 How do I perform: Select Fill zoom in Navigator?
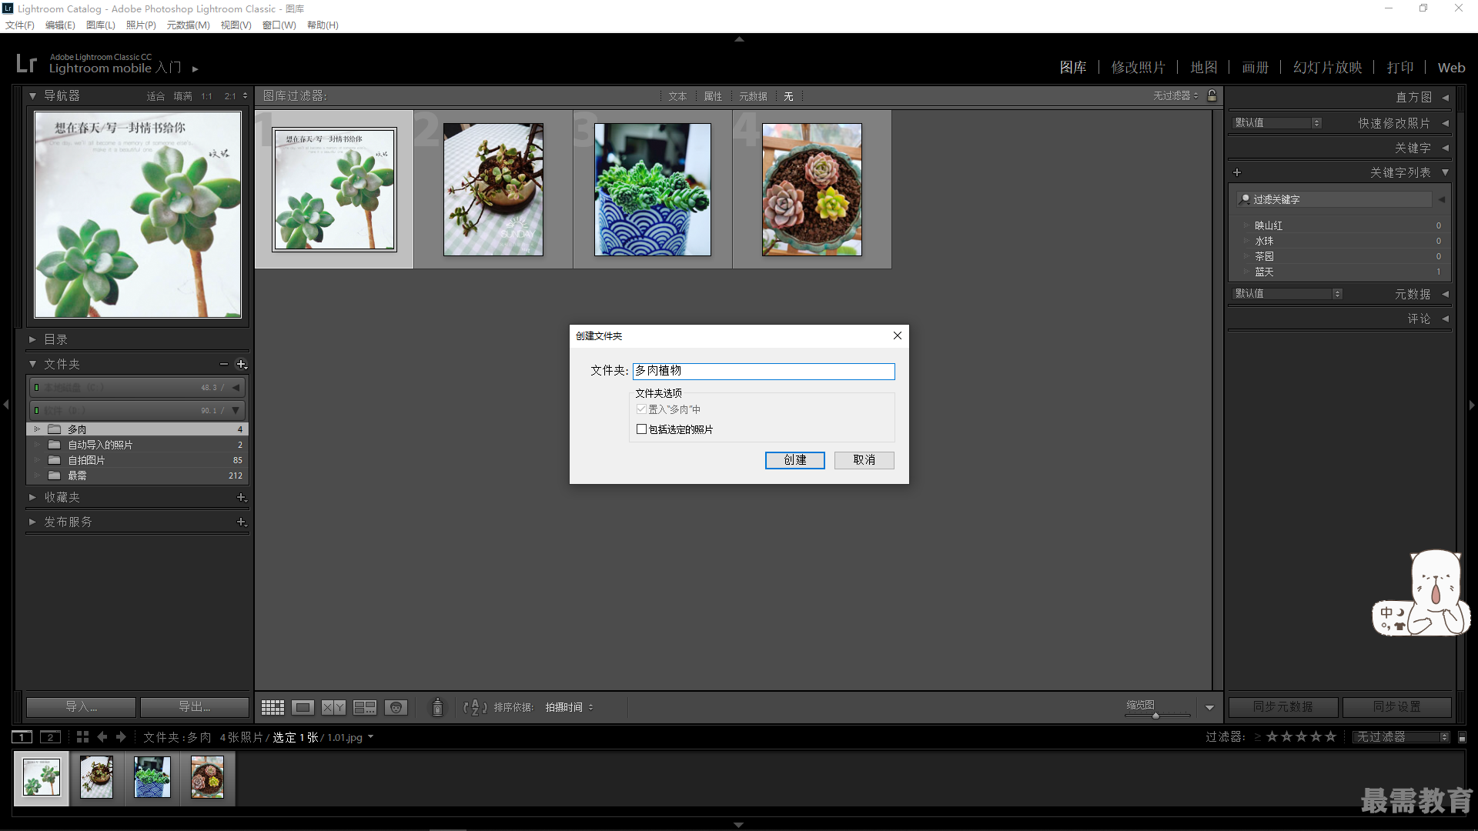tap(182, 96)
